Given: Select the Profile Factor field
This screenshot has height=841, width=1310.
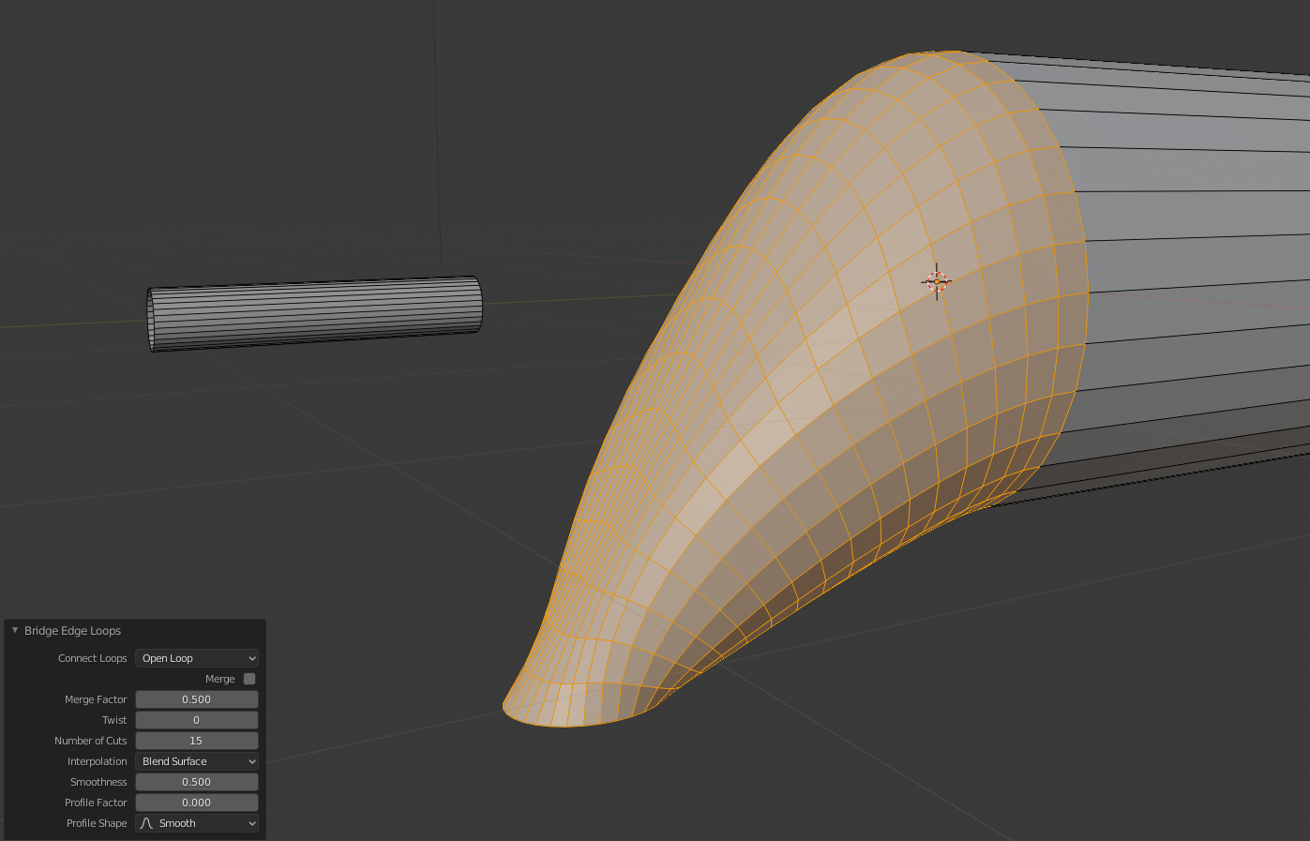Looking at the screenshot, I should (196, 803).
